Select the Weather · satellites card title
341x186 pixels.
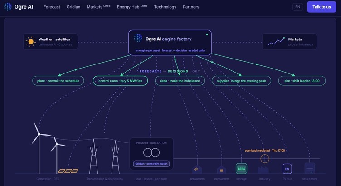[54, 39]
